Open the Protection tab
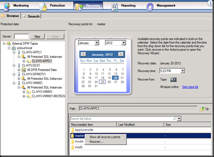 click(52, 6)
